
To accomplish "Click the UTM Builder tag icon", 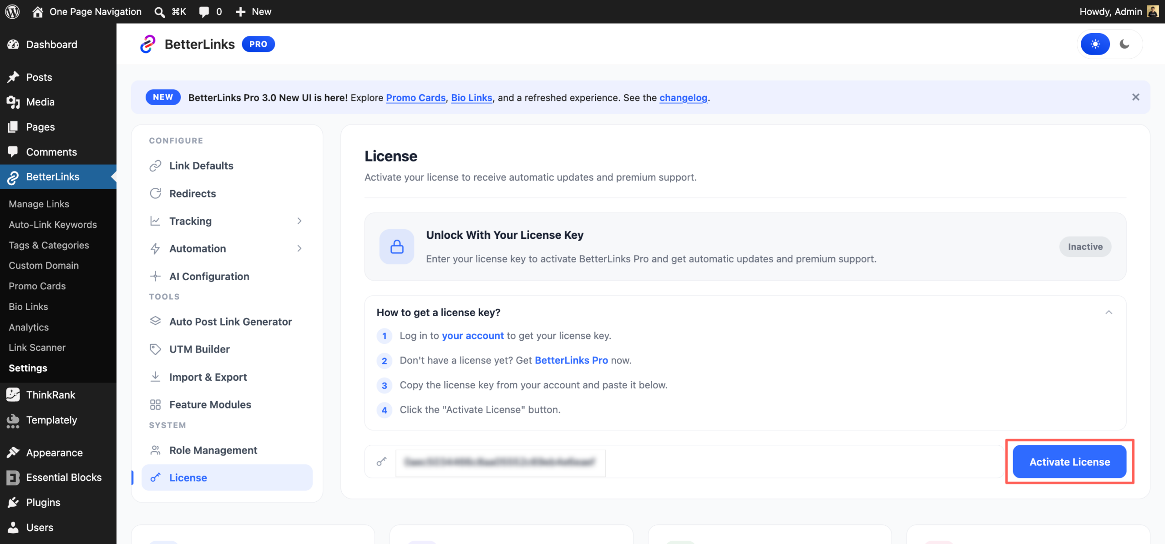I will pos(155,349).
